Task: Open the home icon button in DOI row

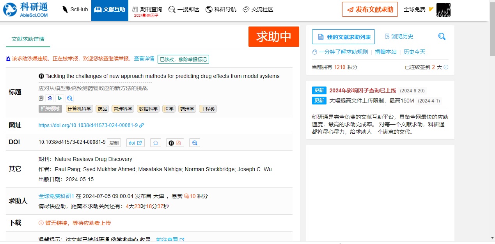Action: tap(156, 143)
